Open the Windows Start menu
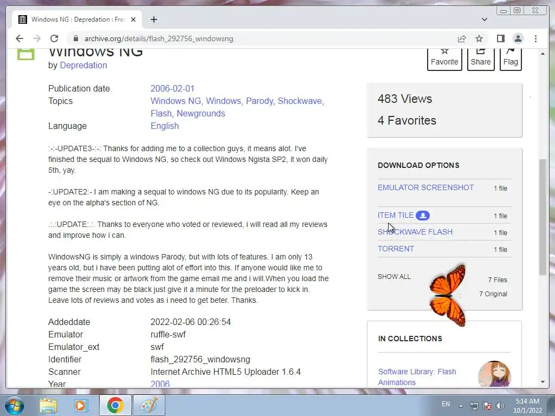This screenshot has width=555, height=416. pos(14,405)
